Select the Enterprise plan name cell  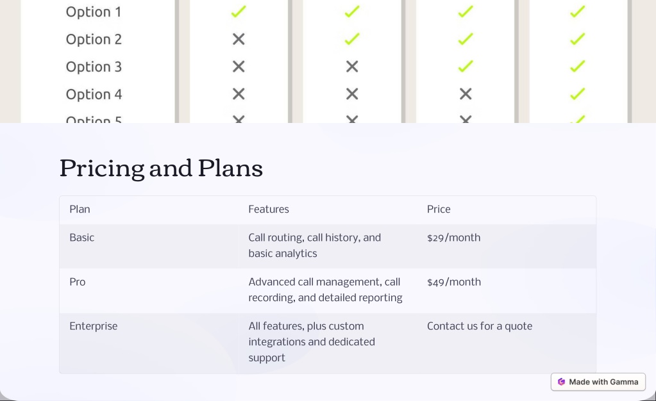(x=149, y=343)
